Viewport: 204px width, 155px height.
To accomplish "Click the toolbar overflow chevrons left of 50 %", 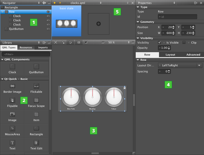I will pyautogui.click(x=103, y=42).
